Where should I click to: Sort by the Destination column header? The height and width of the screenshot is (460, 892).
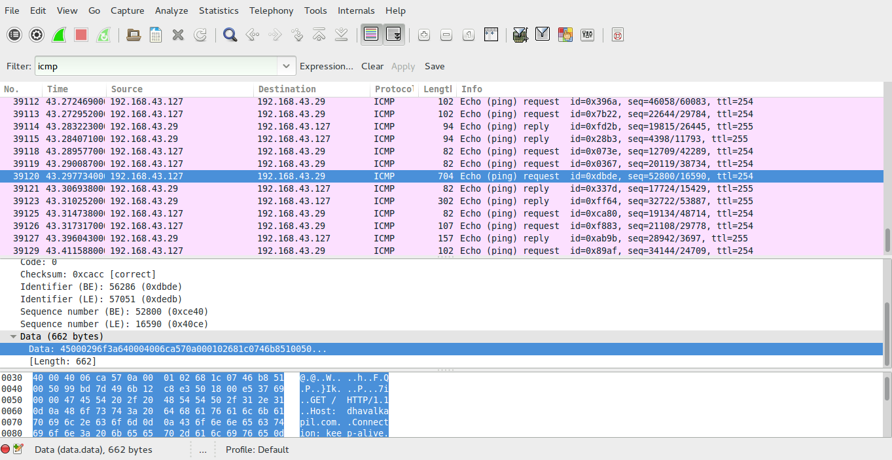click(x=312, y=89)
